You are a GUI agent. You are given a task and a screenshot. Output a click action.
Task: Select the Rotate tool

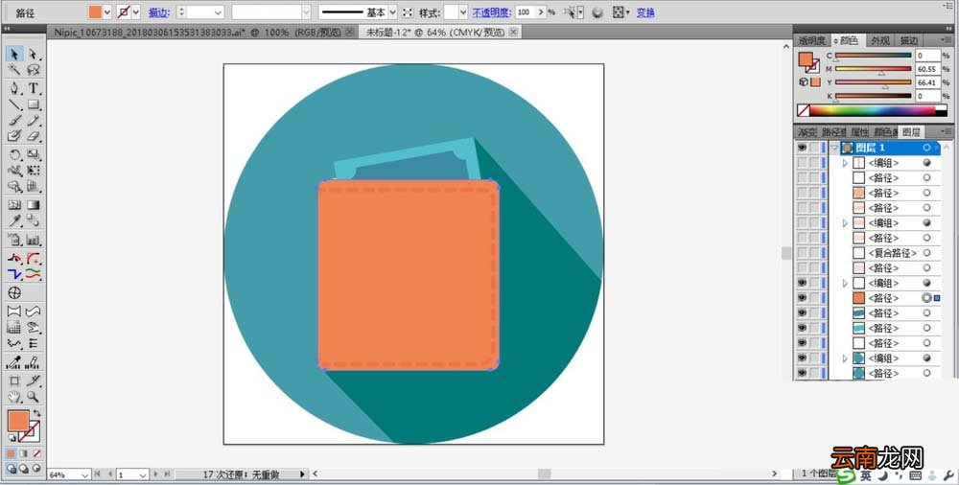(14, 154)
